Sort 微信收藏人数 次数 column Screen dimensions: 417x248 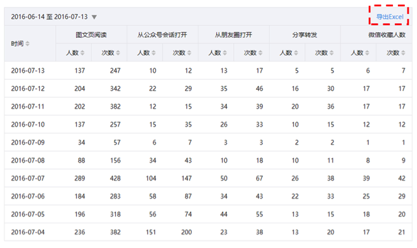[x=403, y=53]
